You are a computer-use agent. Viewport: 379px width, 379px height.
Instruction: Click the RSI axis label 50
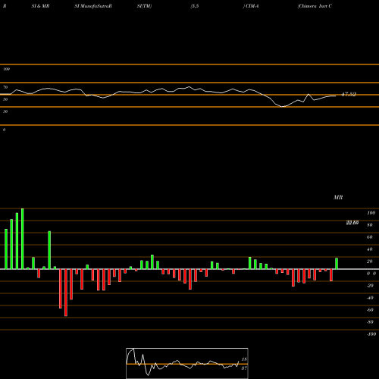[x=5, y=99]
